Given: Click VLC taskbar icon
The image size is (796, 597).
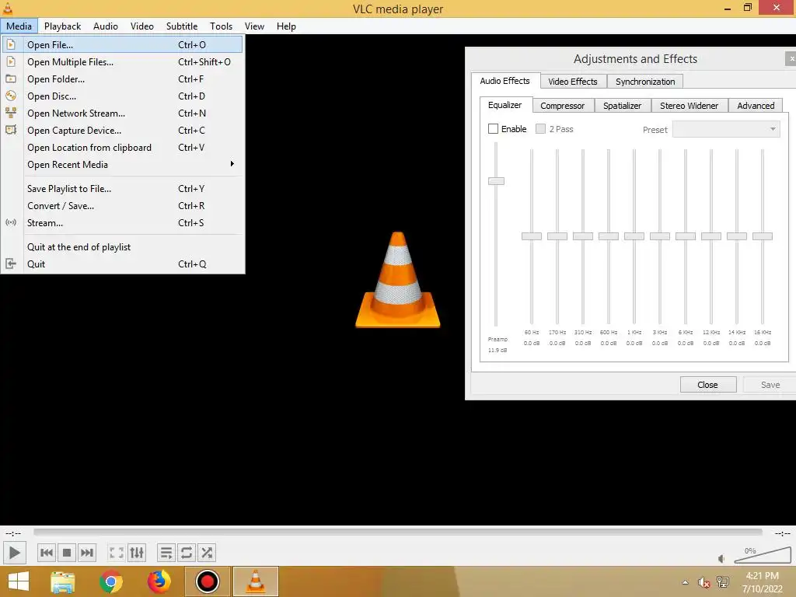Looking at the screenshot, I should click(x=255, y=581).
